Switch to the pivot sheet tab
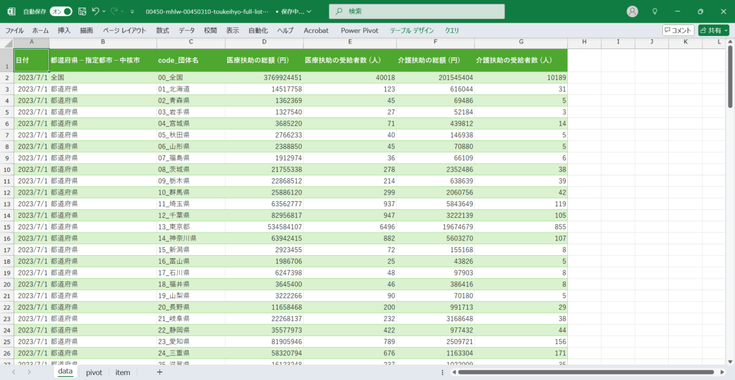Viewport: 735px width, 380px height. 94,372
